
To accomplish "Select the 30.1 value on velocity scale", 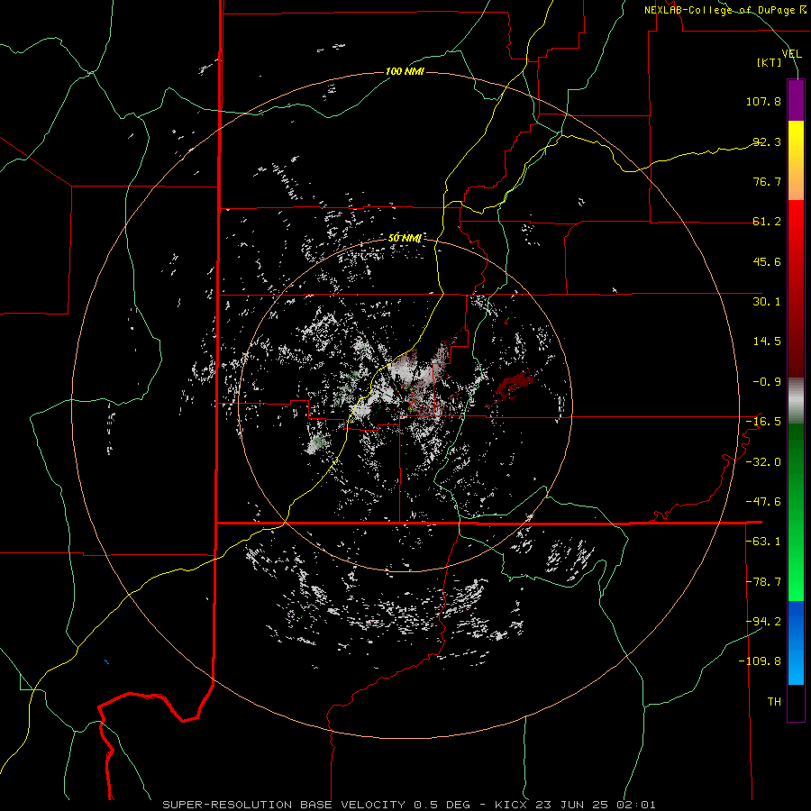I will point(767,302).
